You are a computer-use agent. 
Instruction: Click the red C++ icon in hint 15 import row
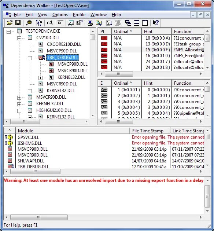(104, 50)
